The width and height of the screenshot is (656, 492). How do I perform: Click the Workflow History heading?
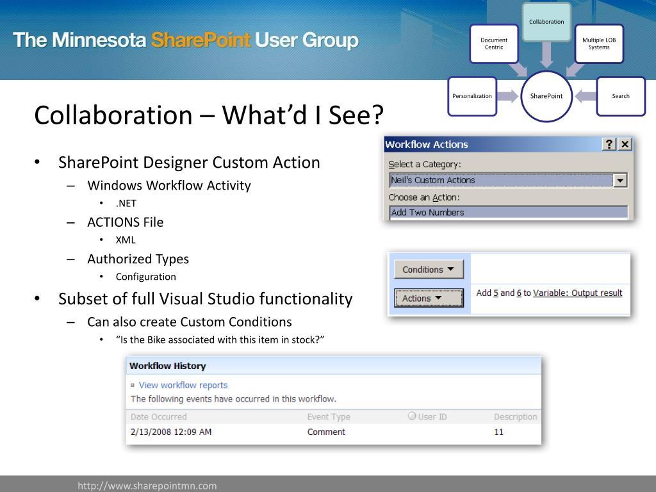coord(168,366)
